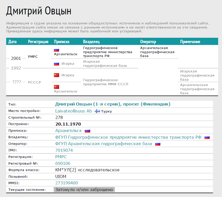The width and height of the screenshot is (222, 197).
Task: Click the Soviet flag above Архангельск in history table
Action: tap(57, 87)
